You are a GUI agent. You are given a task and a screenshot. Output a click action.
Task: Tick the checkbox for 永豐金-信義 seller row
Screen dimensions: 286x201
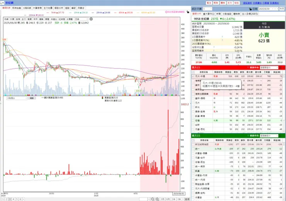click(193, 153)
